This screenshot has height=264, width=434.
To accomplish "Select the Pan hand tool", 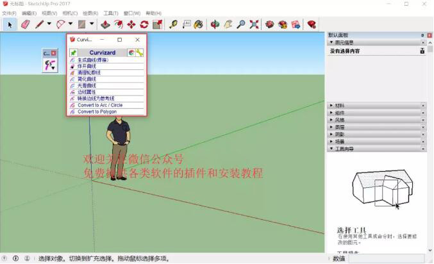I will (228, 24).
